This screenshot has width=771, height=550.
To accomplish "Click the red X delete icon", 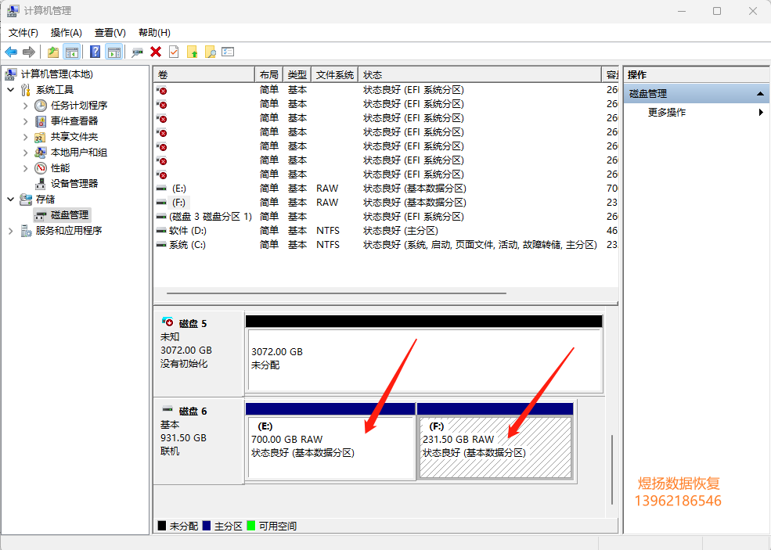I will (x=156, y=52).
